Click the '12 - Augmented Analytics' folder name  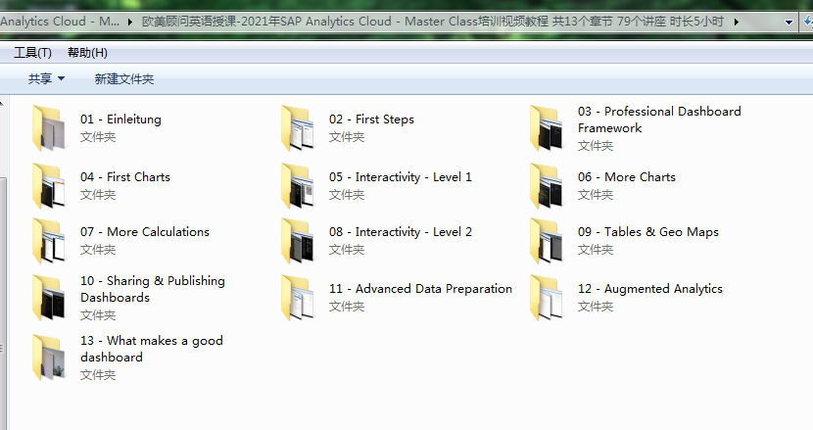click(x=650, y=289)
